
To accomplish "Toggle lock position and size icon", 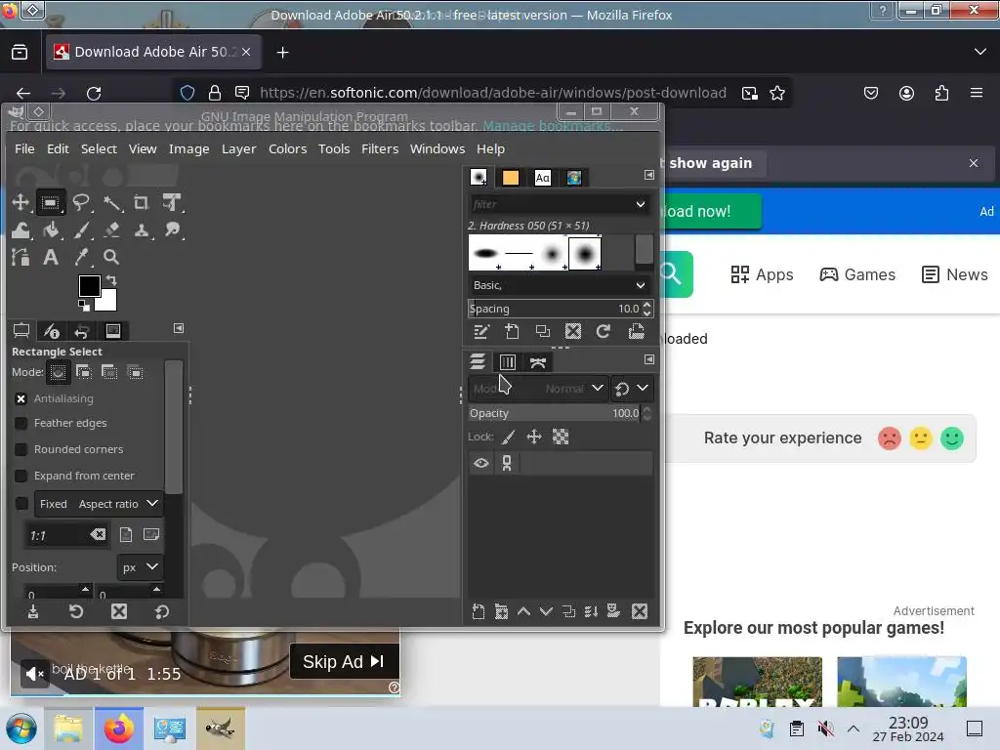I will 534,437.
